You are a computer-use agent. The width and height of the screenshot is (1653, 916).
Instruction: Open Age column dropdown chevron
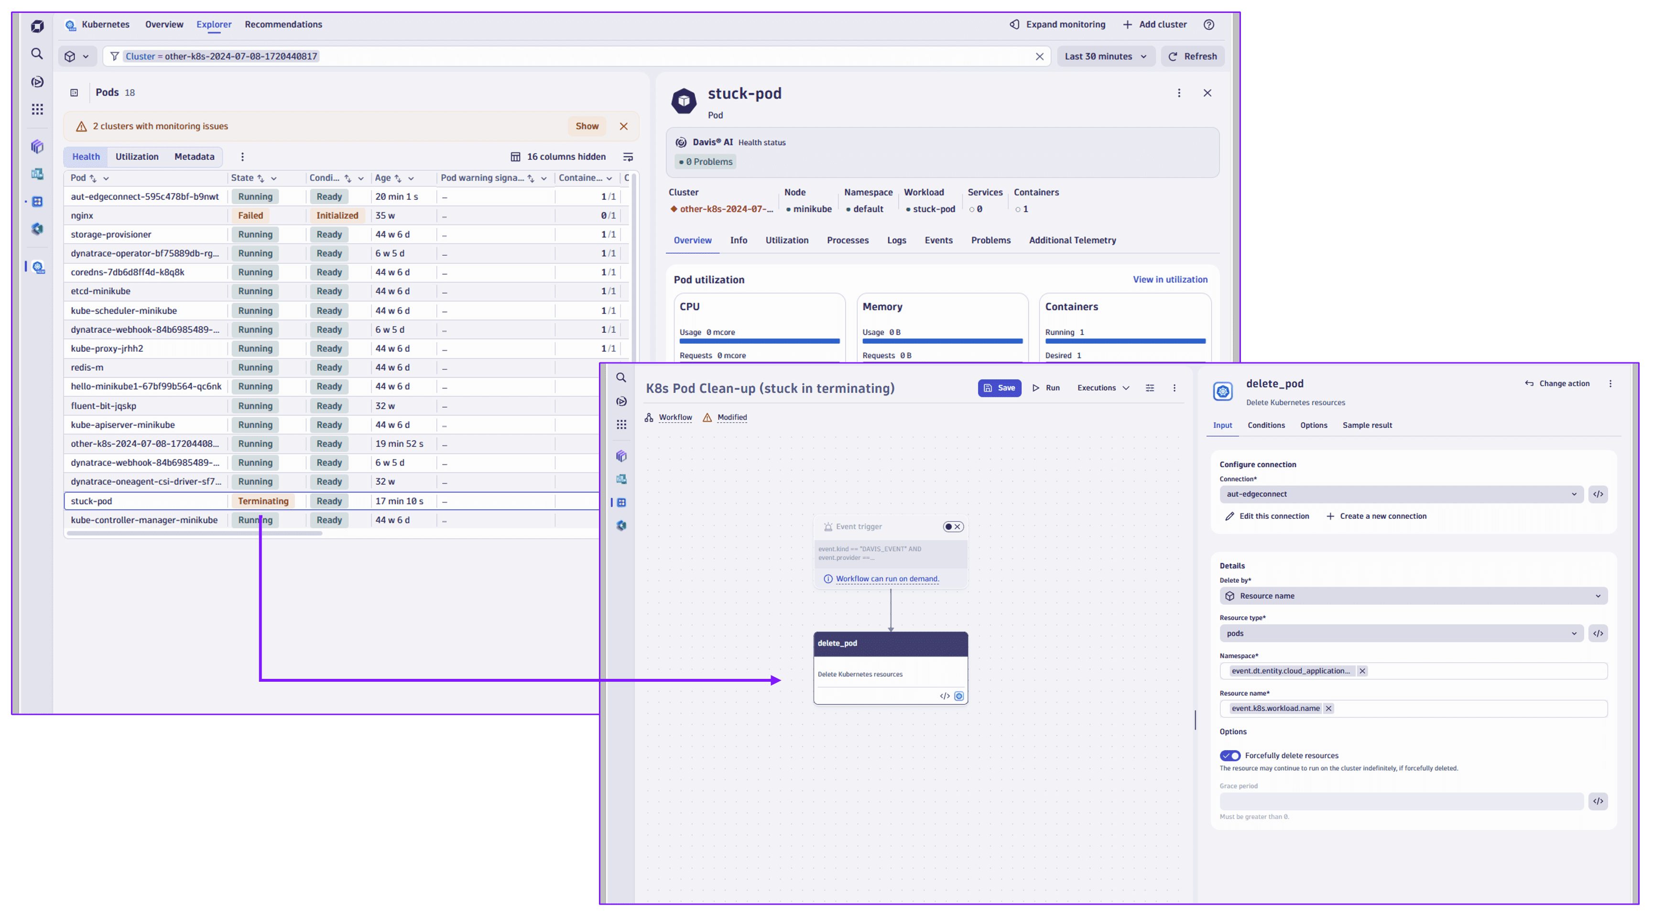pos(411,178)
